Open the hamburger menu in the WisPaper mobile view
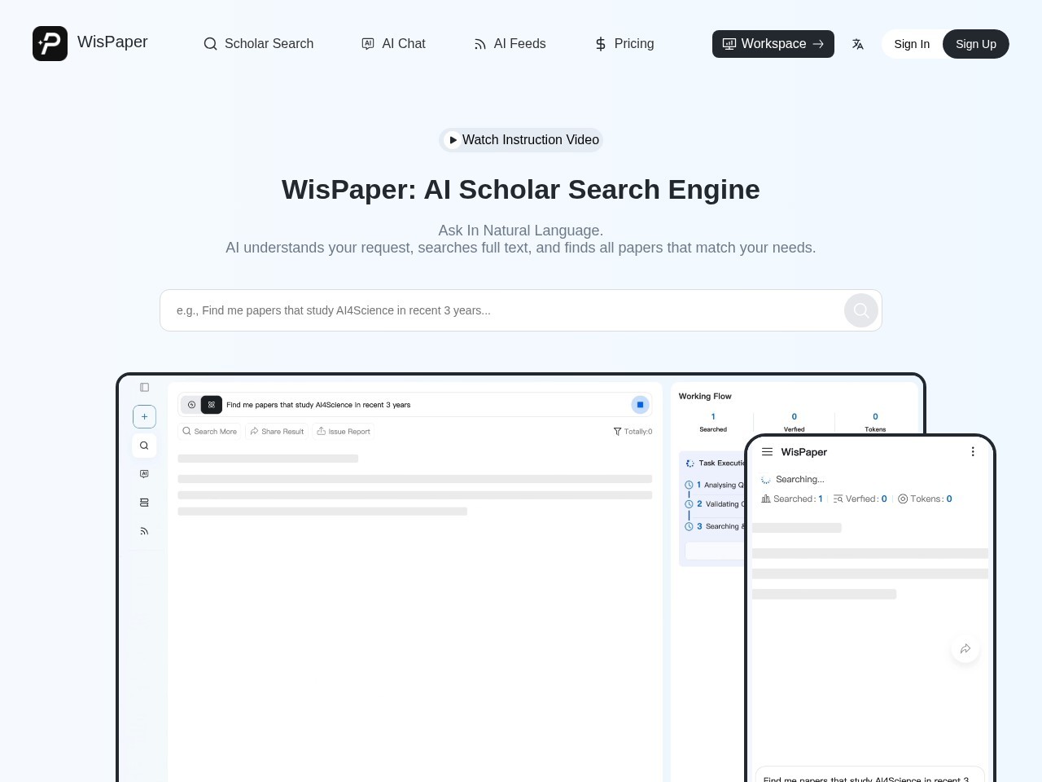Image resolution: width=1042 pixels, height=782 pixels. coord(767,451)
